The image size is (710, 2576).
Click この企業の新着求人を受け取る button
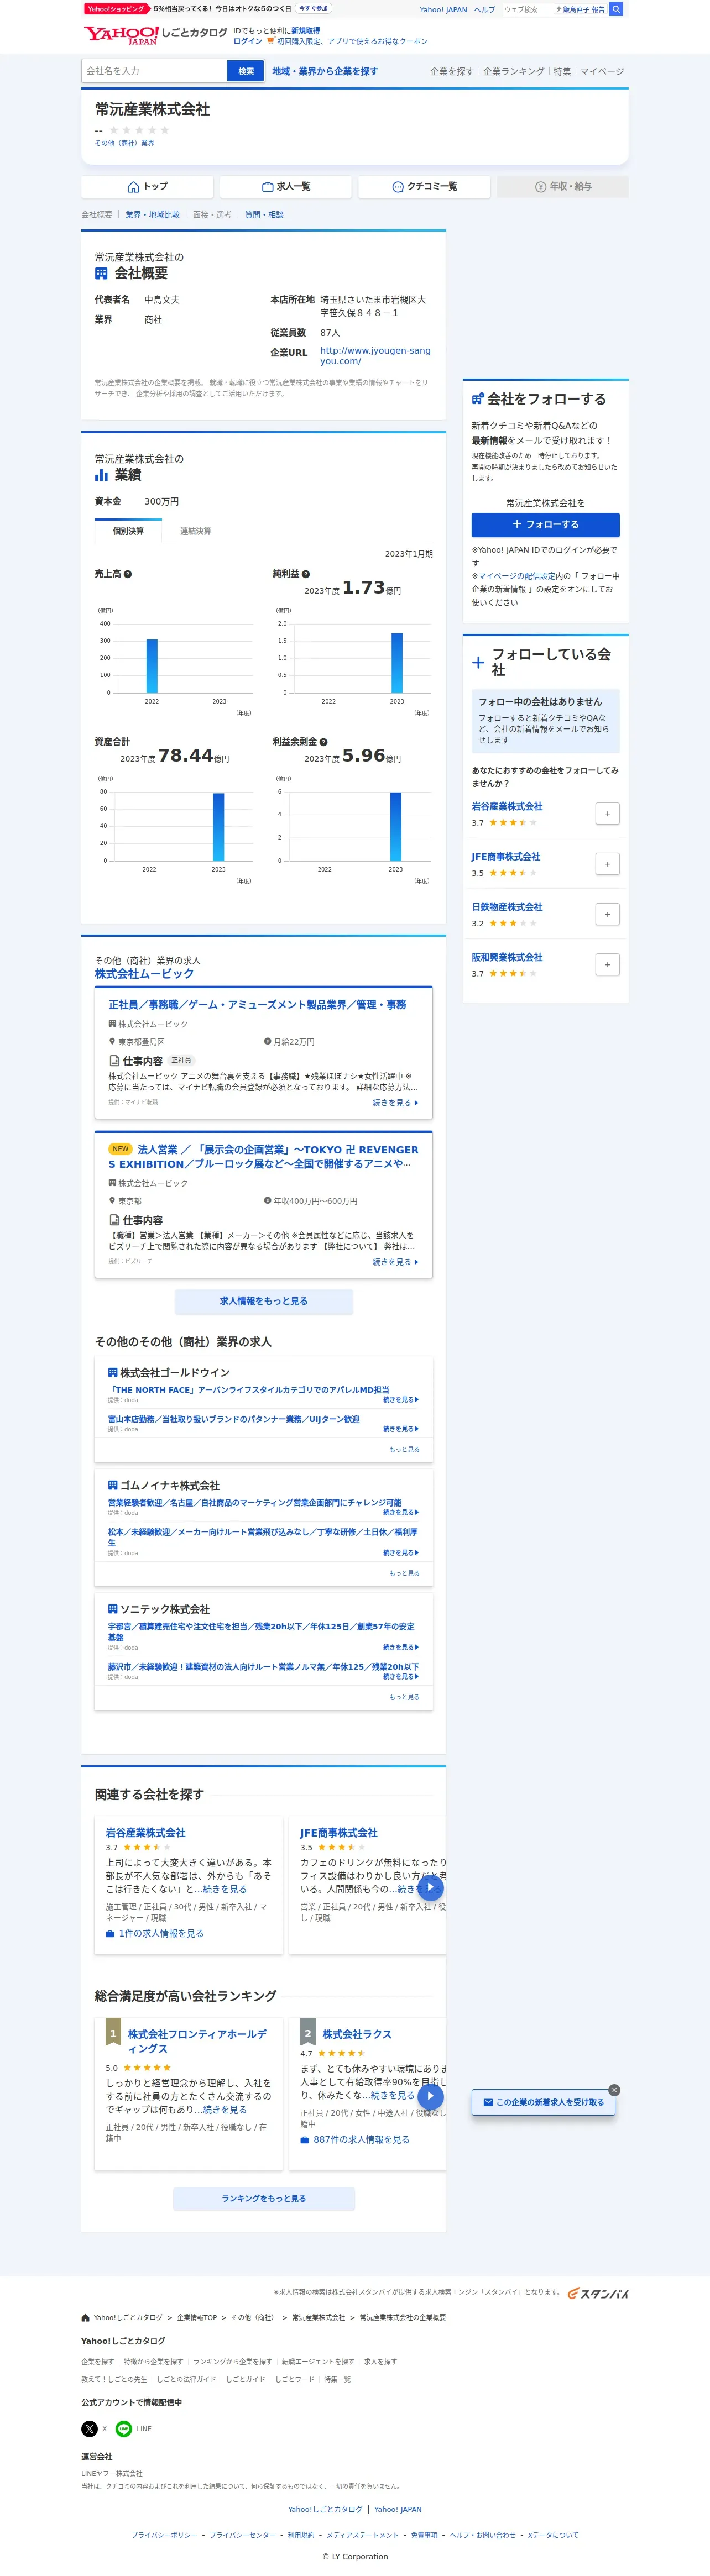(544, 2102)
